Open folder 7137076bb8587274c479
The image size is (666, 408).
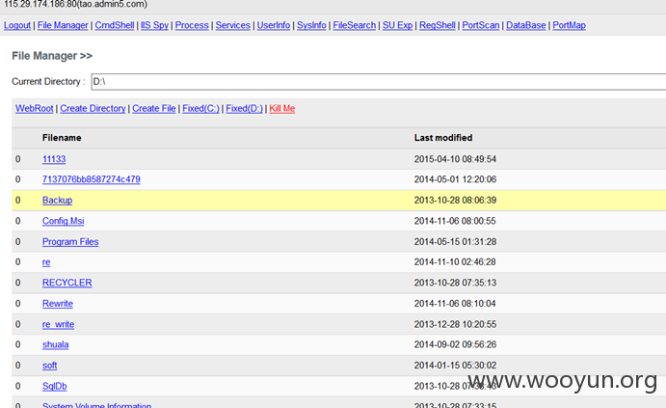point(92,179)
